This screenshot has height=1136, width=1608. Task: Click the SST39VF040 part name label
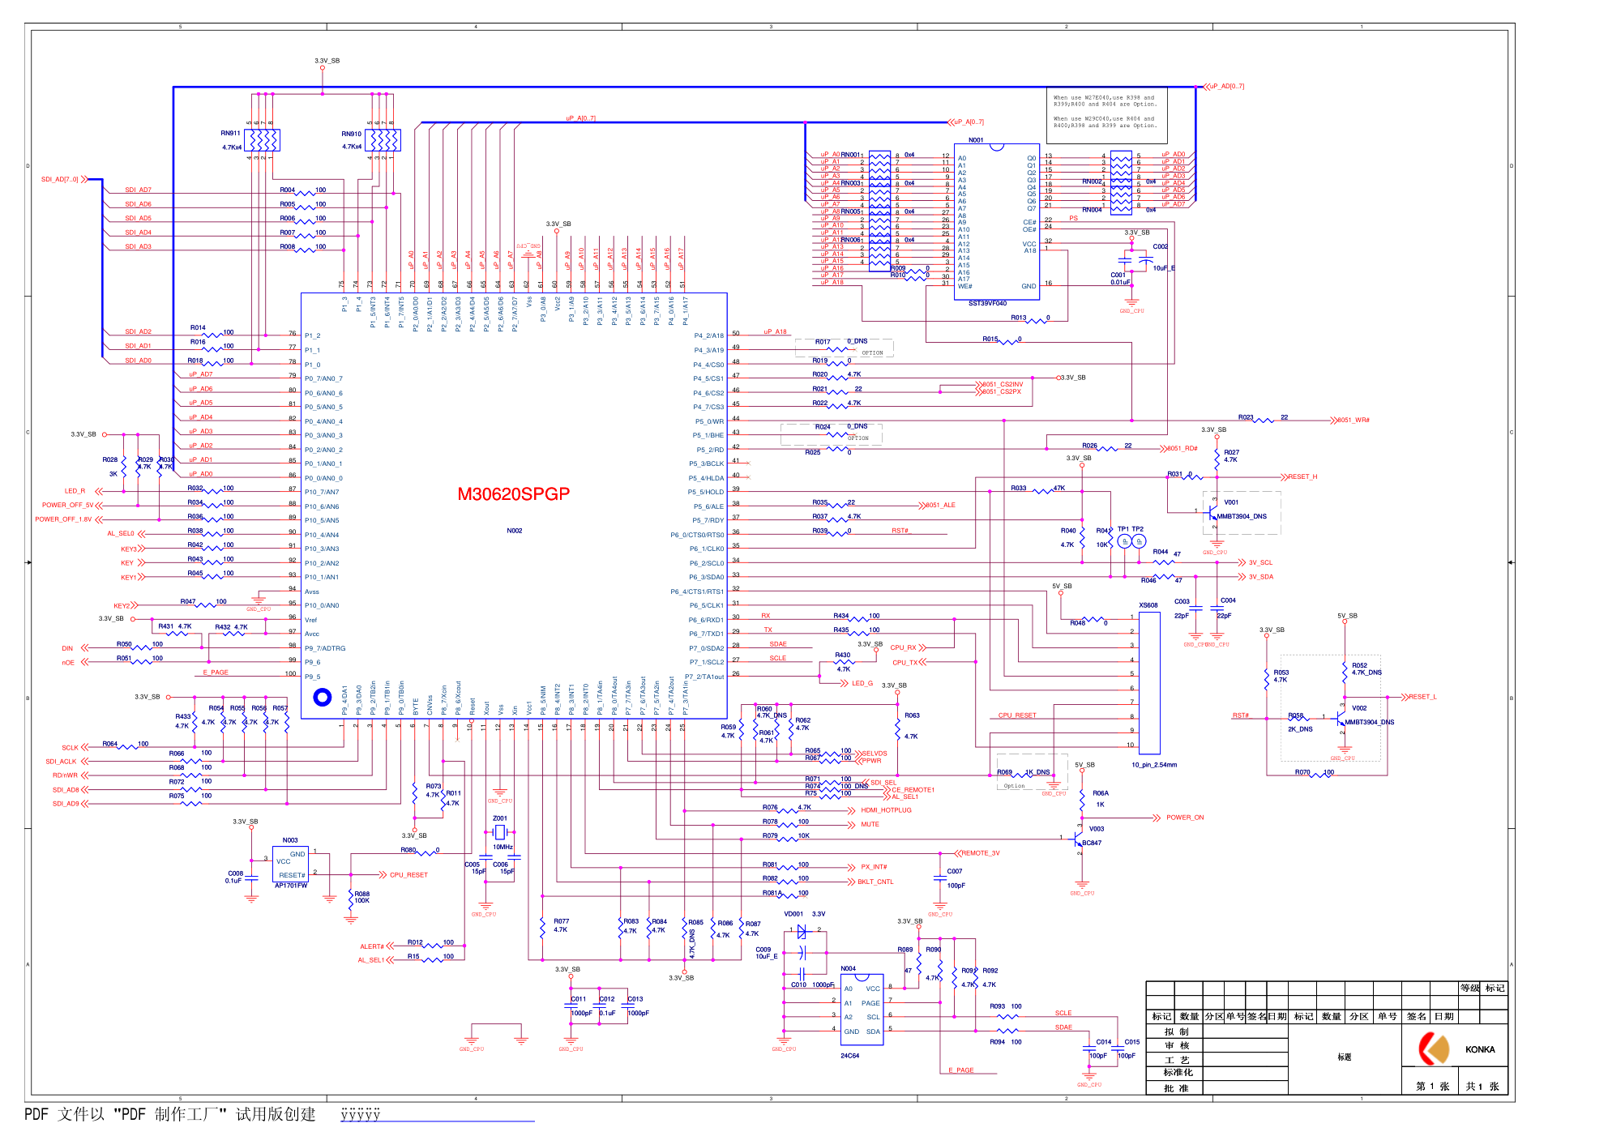point(987,303)
